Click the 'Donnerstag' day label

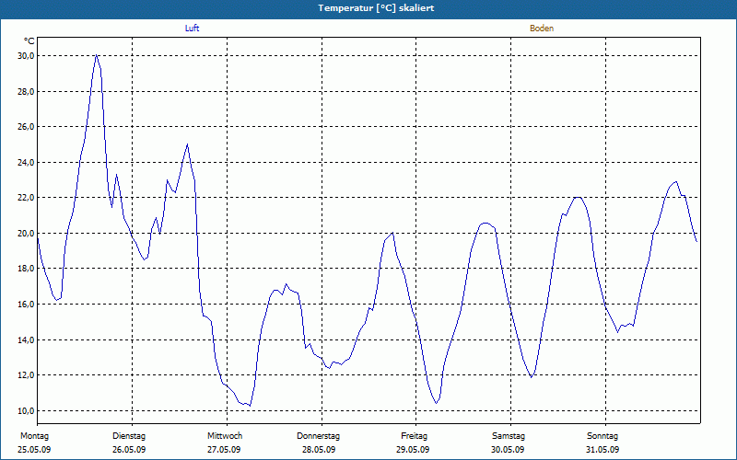coord(318,436)
